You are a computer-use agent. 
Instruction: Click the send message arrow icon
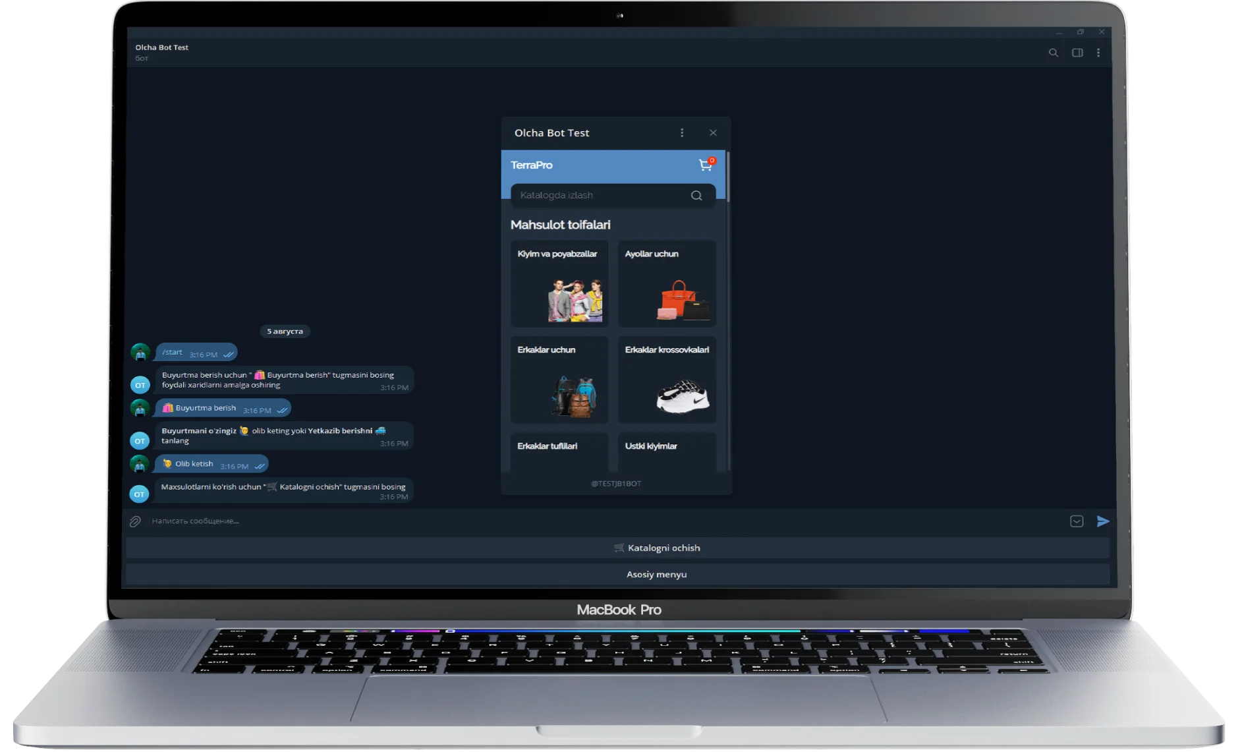pyautogui.click(x=1102, y=521)
